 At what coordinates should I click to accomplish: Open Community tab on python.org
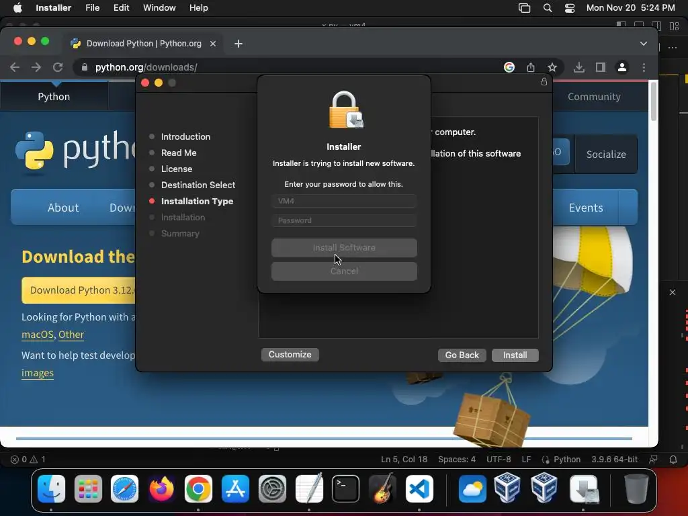tap(594, 97)
